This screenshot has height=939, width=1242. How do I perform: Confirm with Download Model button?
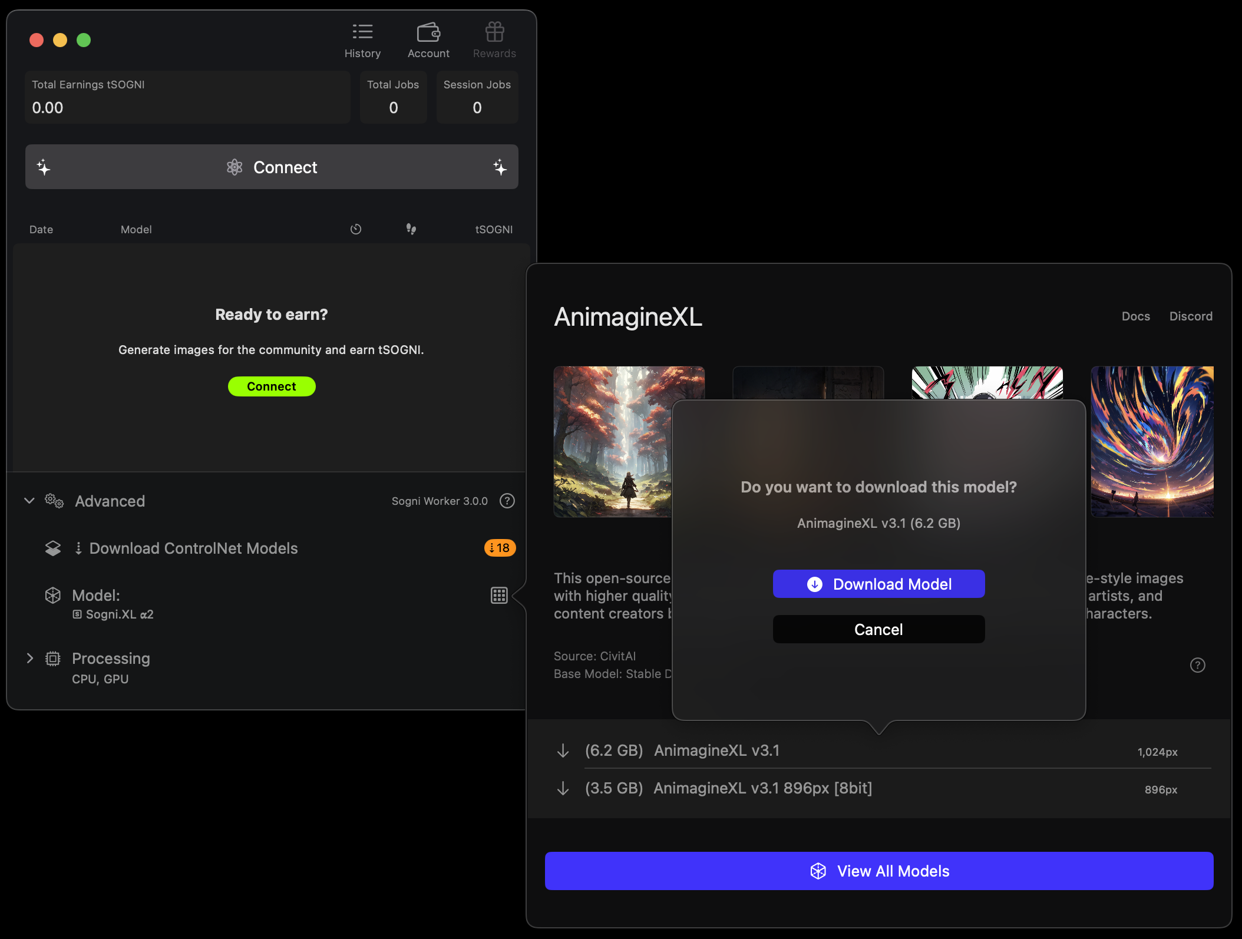click(x=878, y=584)
